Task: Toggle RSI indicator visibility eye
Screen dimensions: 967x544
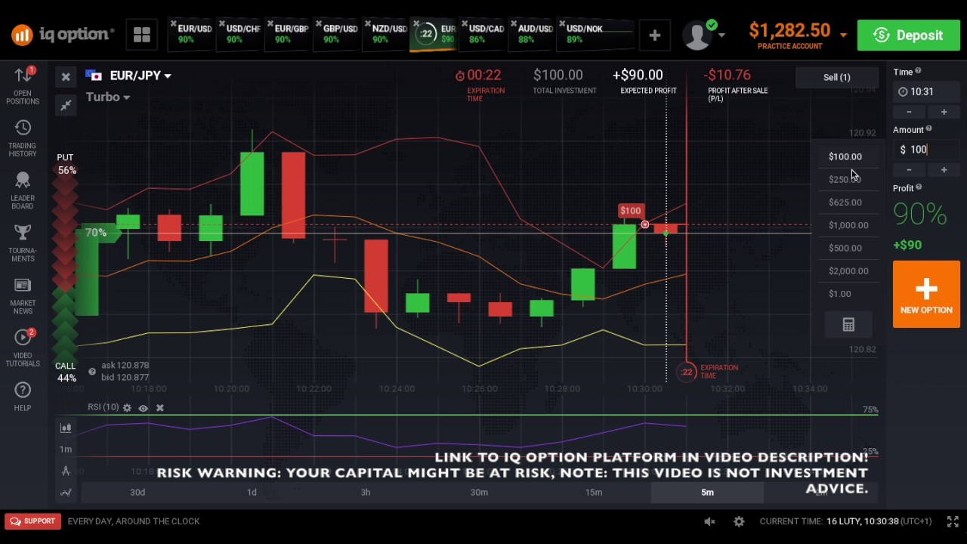Action: (x=143, y=408)
